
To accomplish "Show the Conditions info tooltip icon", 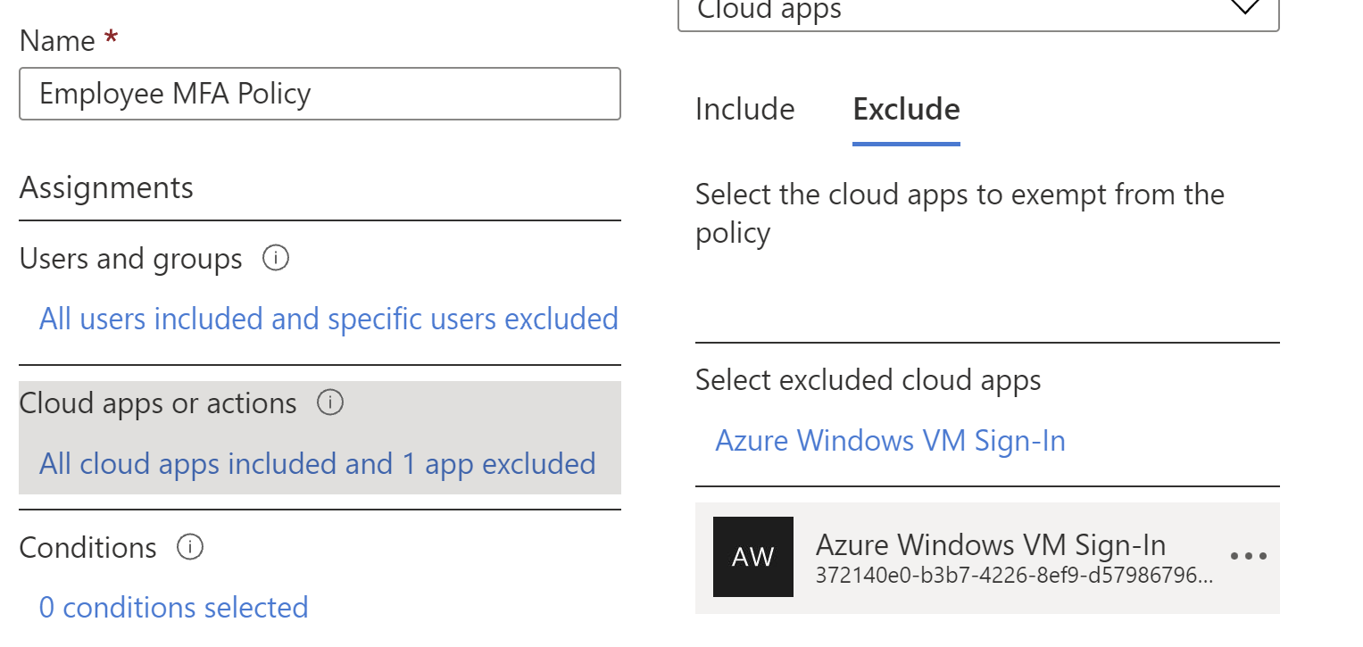I will point(190,547).
